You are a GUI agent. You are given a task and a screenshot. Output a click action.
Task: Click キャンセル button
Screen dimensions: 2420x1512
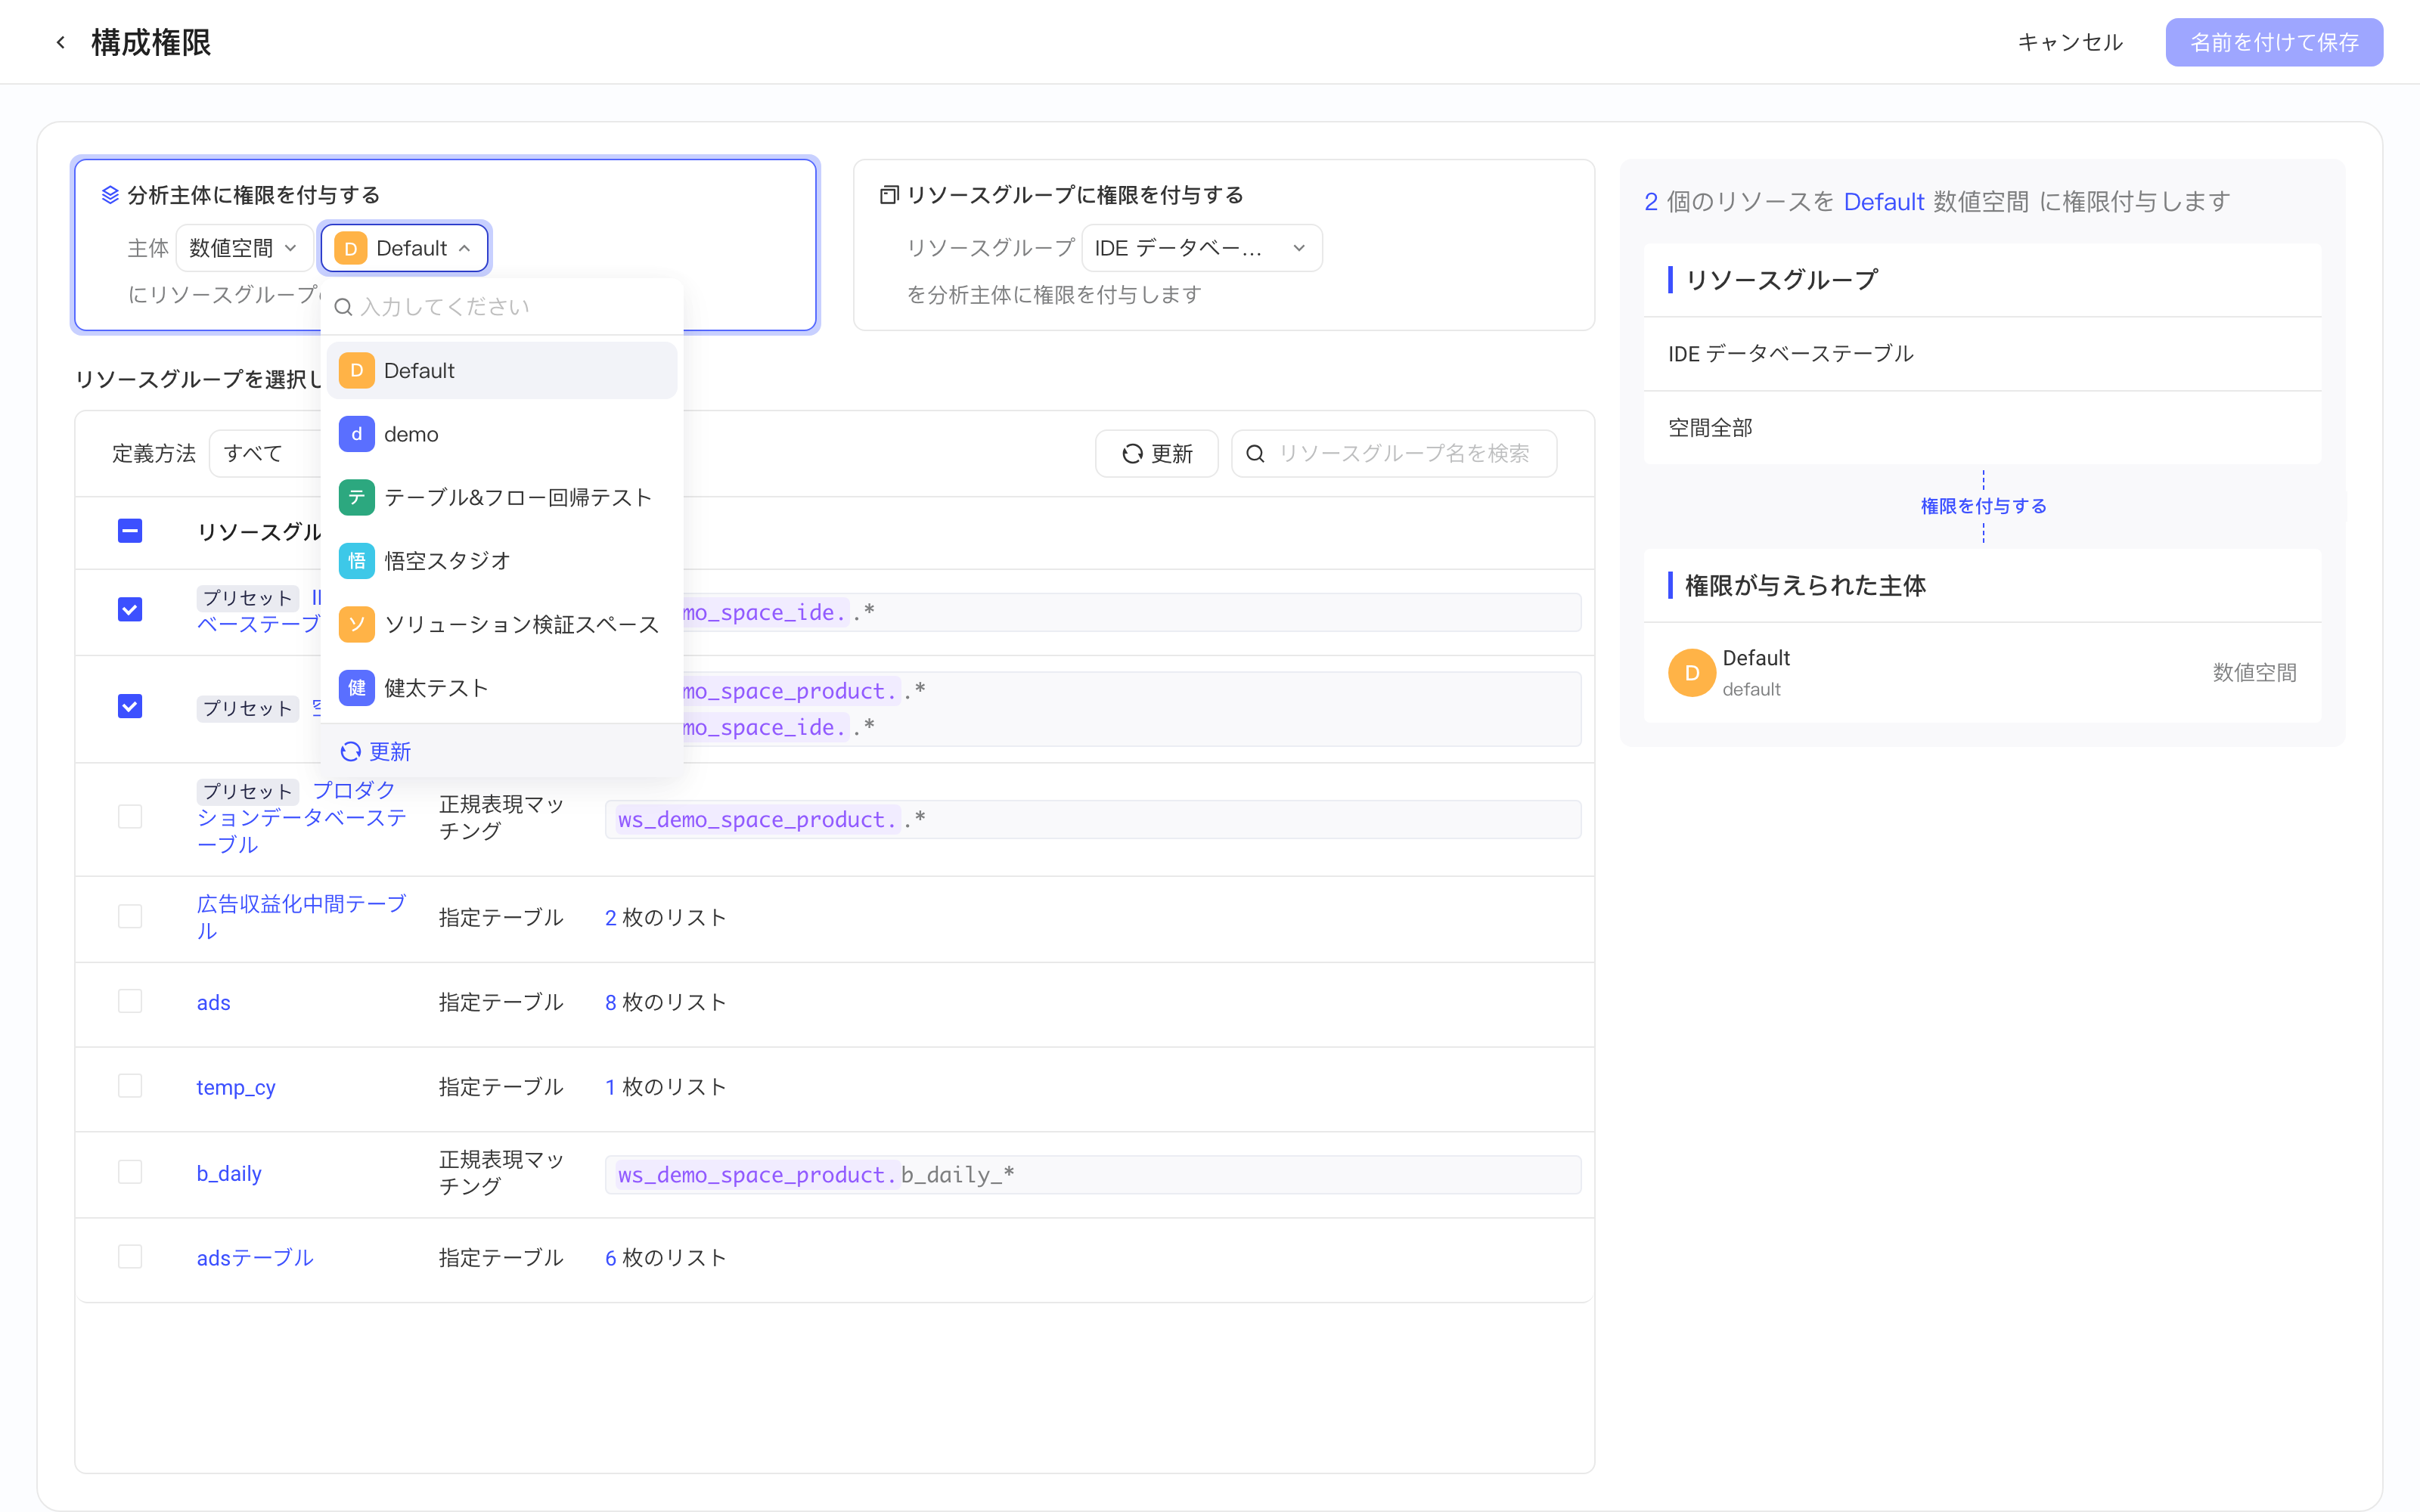click(2070, 42)
